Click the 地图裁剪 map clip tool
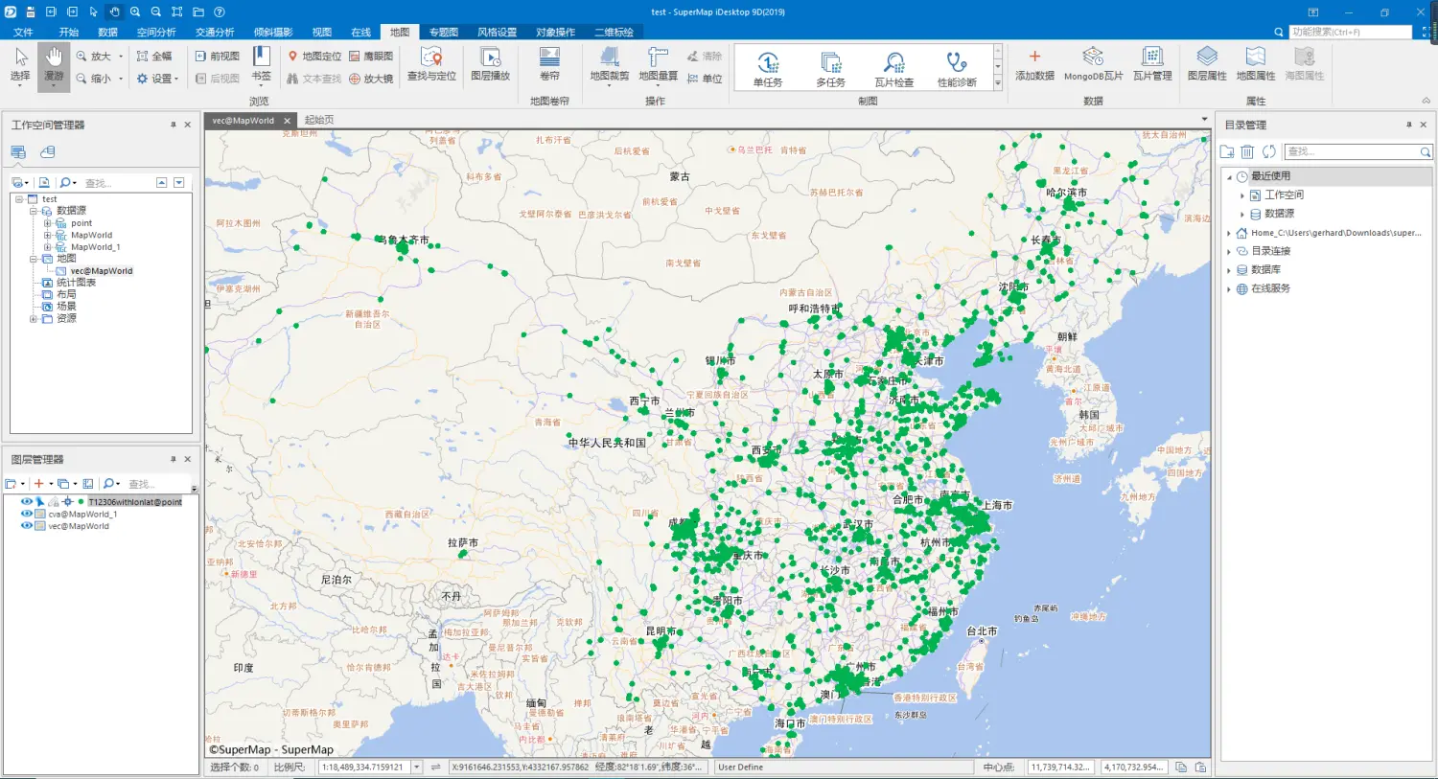The height and width of the screenshot is (779, 1438). (609, 65)
